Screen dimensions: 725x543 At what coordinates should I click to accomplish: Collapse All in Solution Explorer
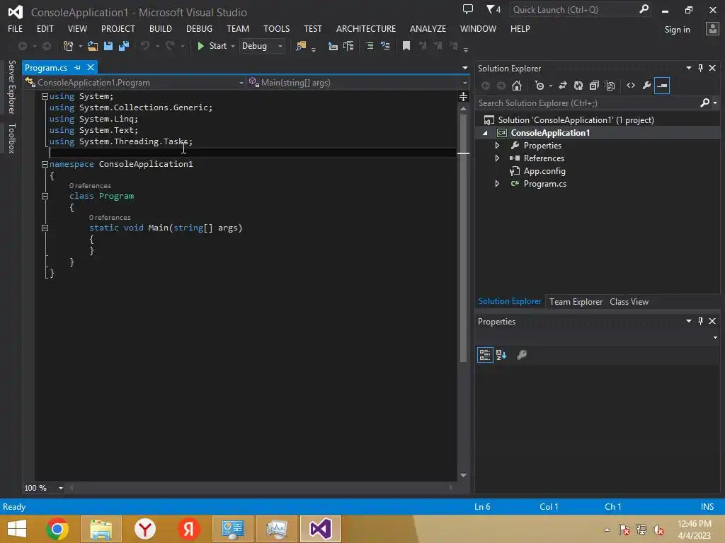click(x=594, y=86)
